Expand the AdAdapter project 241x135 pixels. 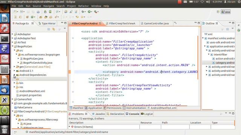coord(12,34)
